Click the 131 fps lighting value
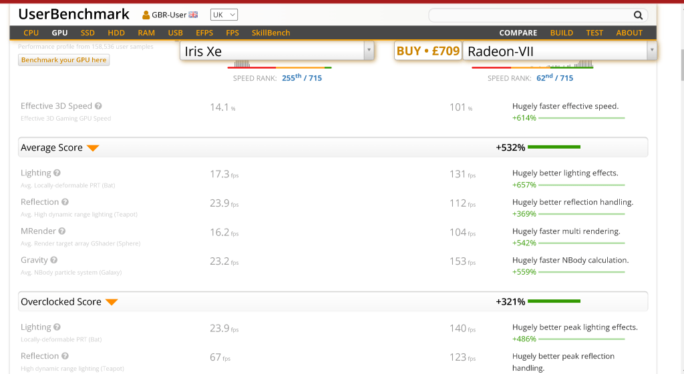The height and width of the screenshot is (374, 684). click(x=463, y=174)
